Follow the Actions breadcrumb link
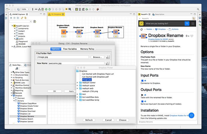 pos(175,29)
